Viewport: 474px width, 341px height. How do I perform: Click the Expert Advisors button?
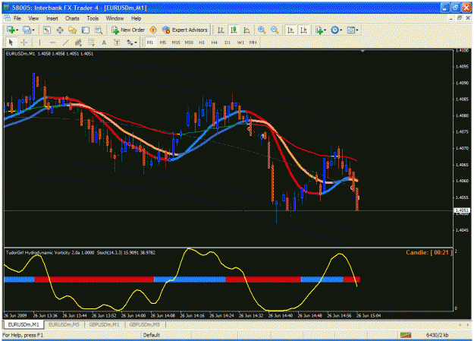click(185, 30)
